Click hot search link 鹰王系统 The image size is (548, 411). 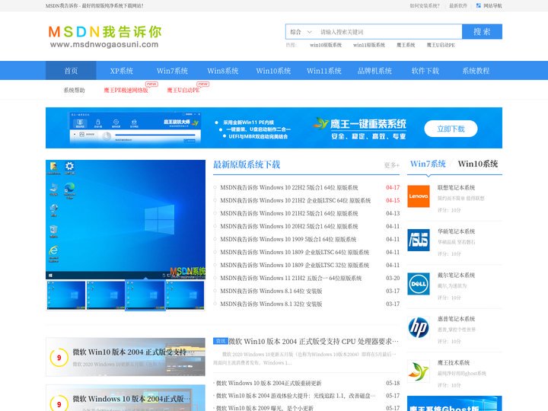(406, 45)
